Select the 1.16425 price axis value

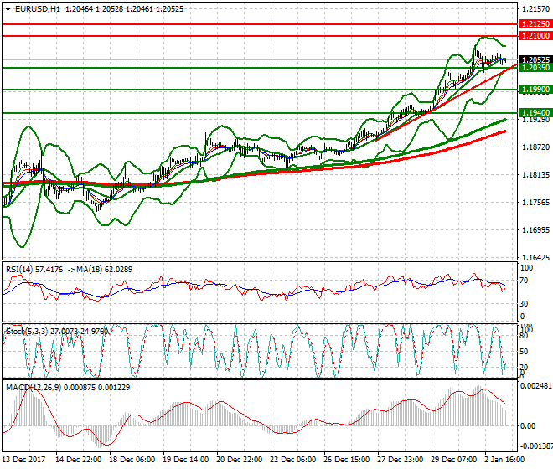[x=535, y=258]
